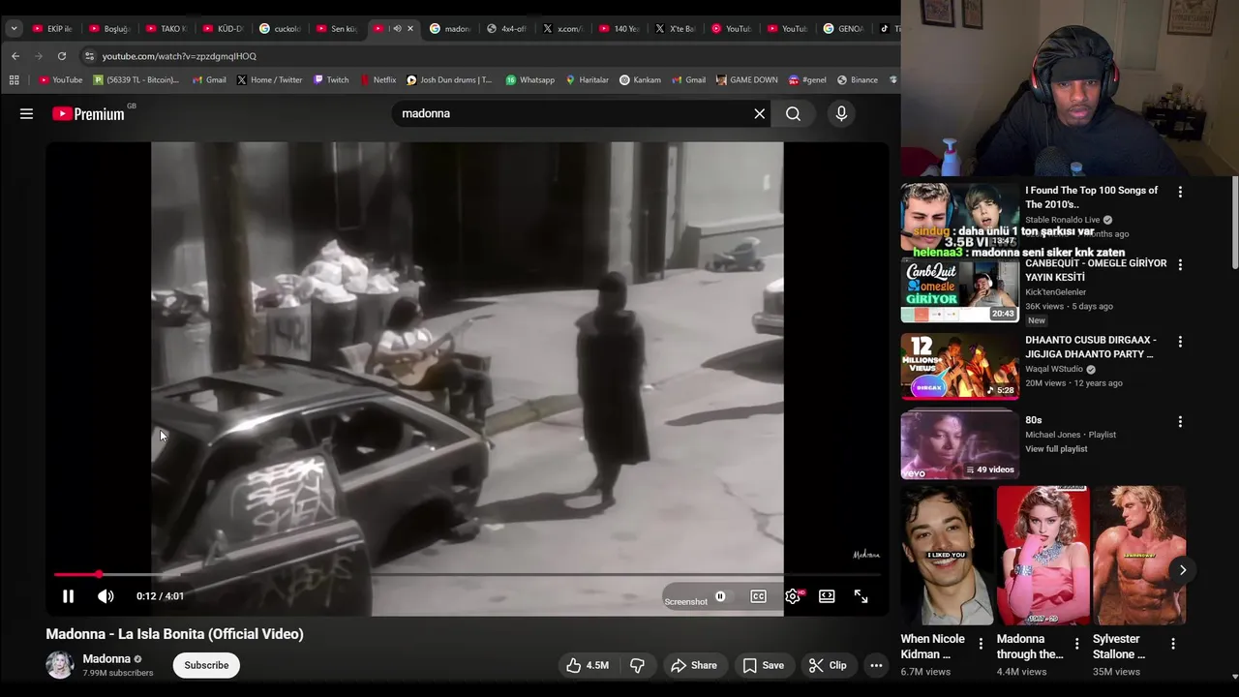Open the Home / Twitter bookmark

pos(269,80)
